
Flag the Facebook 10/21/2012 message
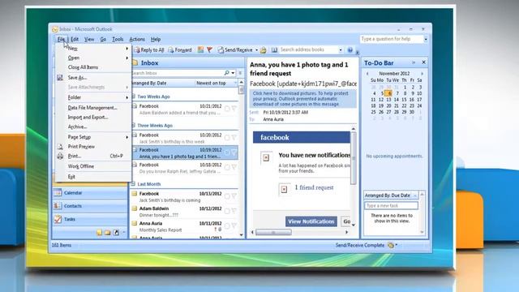(234, 108)
